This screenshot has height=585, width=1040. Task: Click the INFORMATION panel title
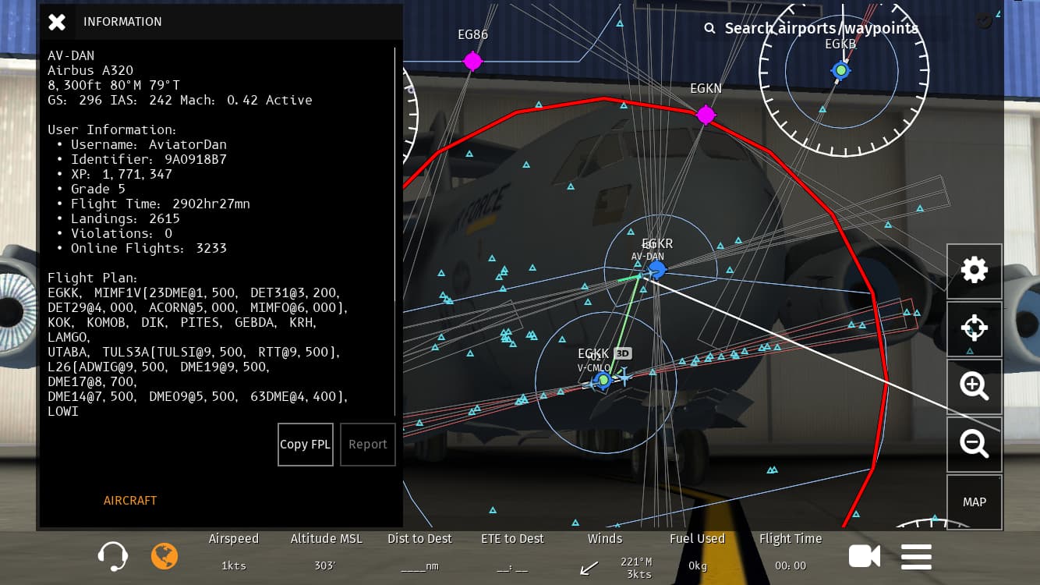click(122, 22)
